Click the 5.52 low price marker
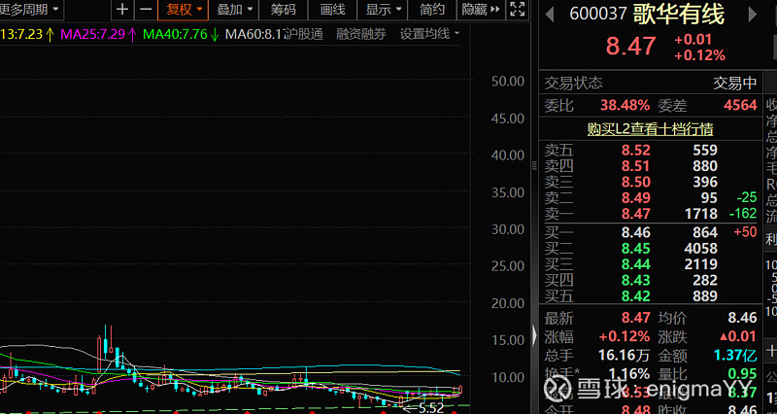This screenshot has height=414, width=777. point(430,408)
